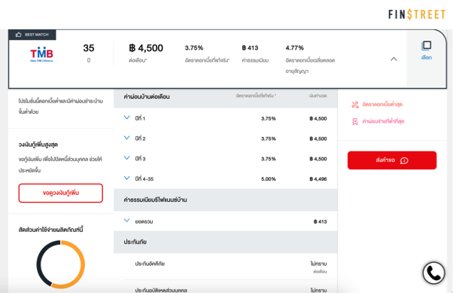Viewport: 453px width, 293px height.
Task: Click the 4.77% average rate value
Action: point(295,47)
